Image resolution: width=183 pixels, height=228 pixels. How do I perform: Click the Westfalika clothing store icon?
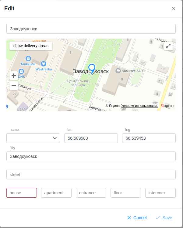pos(44,64)
